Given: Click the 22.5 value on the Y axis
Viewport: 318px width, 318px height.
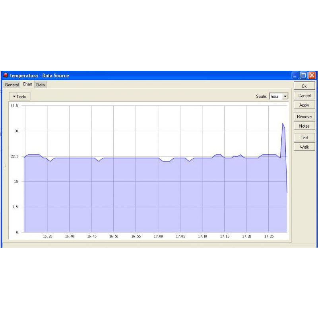Looking at the screenshot, I should click(14, 156).
